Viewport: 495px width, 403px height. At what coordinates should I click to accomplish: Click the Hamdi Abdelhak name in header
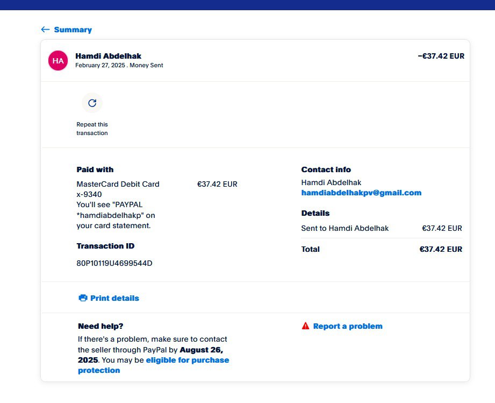(108, 56)
